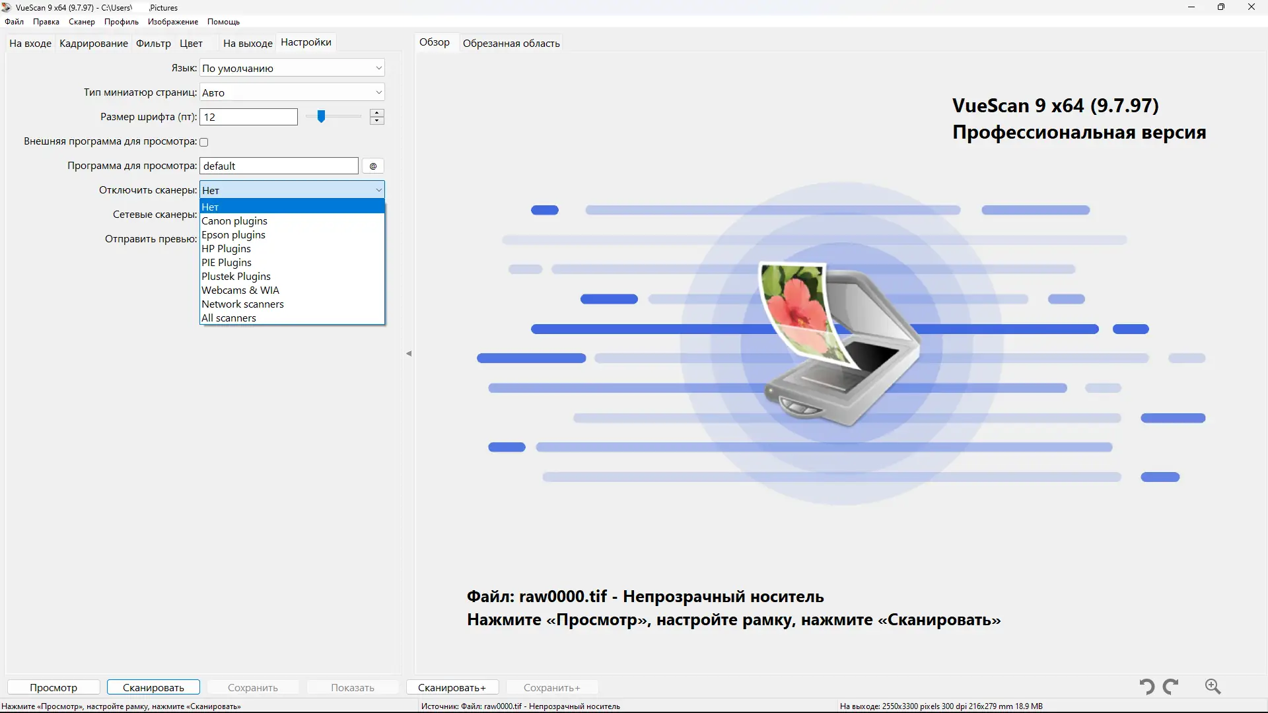Click the Программа для просмотра text field
This screenshot has height=713, width=1268.
tap(279, 166)
